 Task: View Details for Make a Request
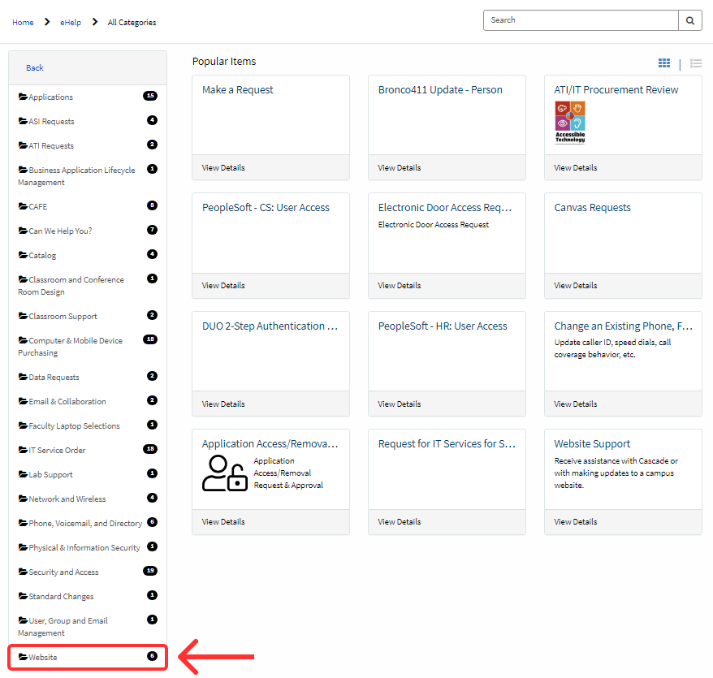(x=223, y=168)
